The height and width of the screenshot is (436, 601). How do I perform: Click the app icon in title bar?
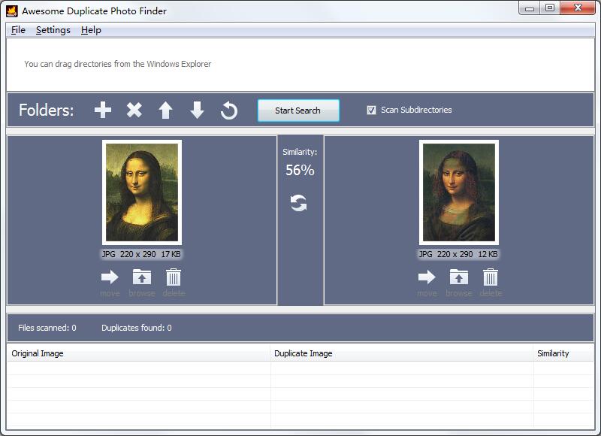(12, 11)
